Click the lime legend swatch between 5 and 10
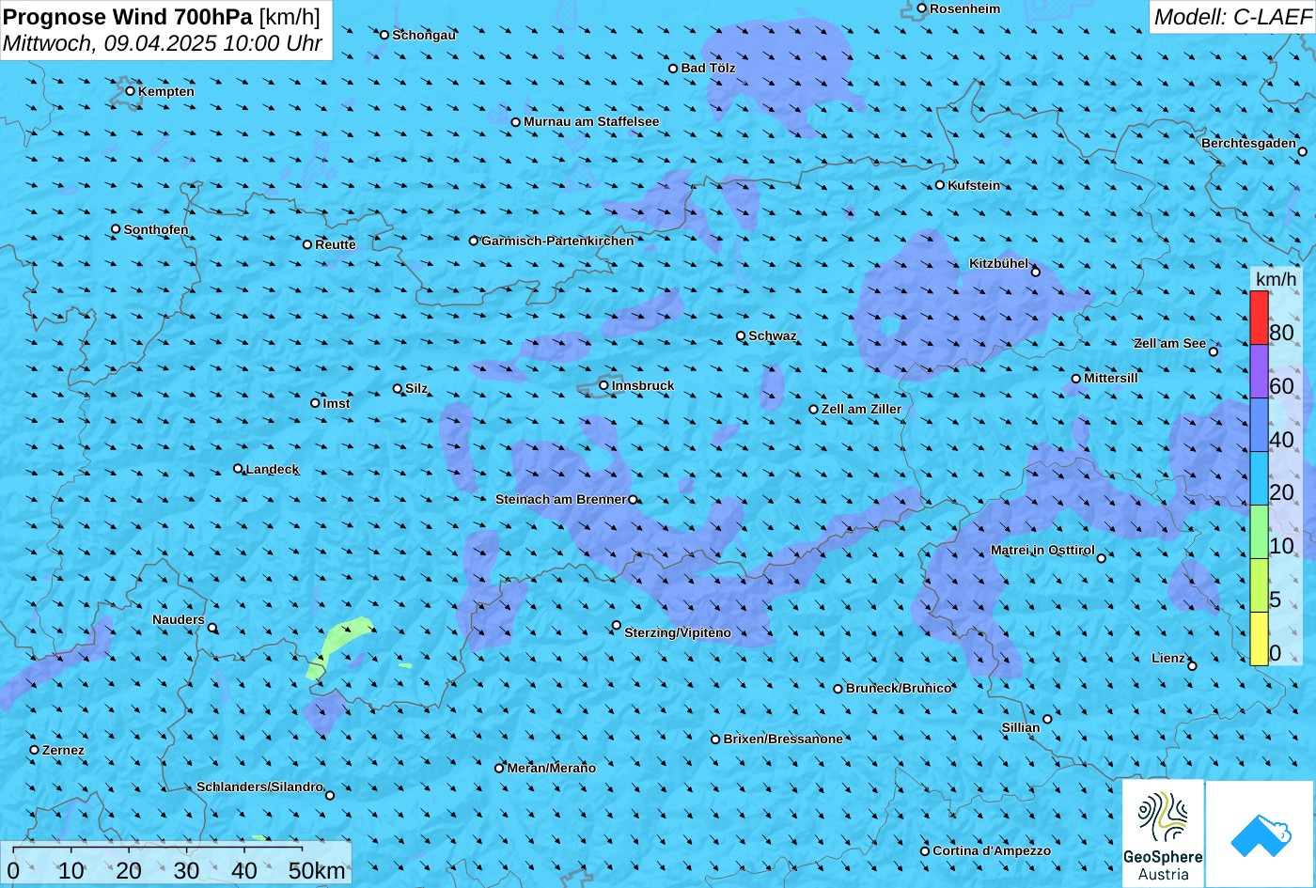This screenshot has width=1316, height=888. tap(1259, 585)
